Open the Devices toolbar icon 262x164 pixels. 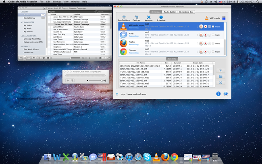tap(136, 17)
